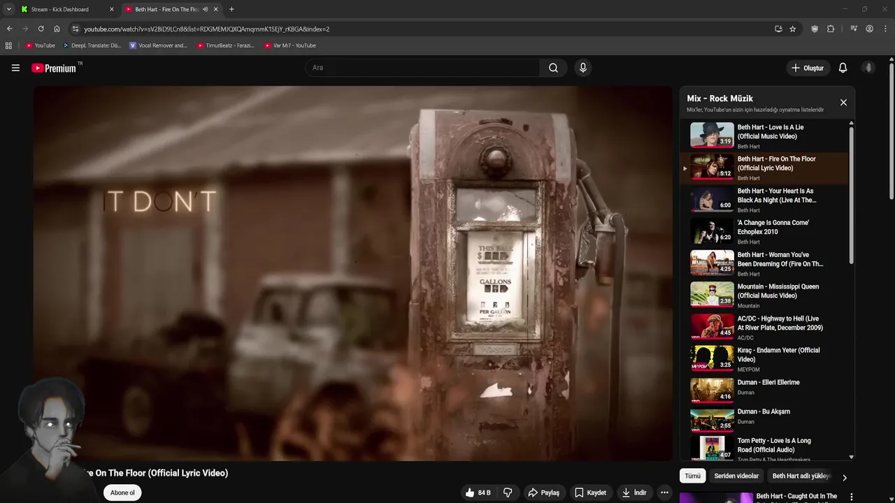Open the YouTube hamburger guide menu

(x=15, y=68)
